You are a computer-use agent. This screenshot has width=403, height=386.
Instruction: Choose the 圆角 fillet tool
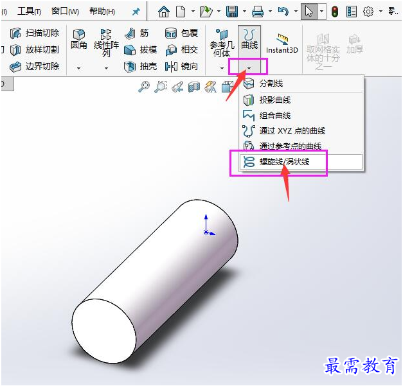[79, 39]
